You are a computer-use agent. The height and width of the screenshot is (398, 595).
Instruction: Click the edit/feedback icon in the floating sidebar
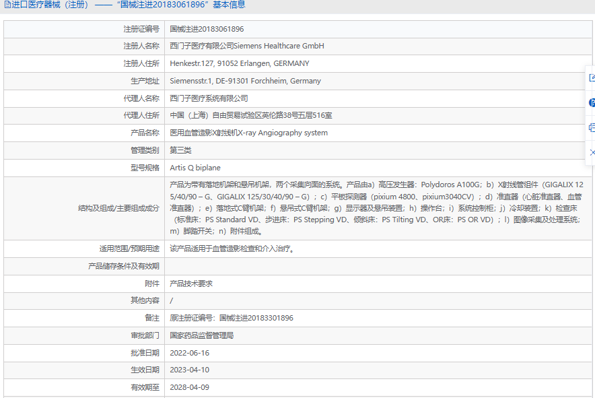[592, 78]
